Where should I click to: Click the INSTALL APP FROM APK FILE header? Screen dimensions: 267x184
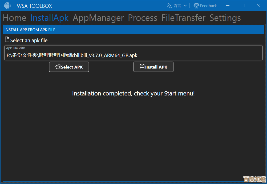coord(30,30)
